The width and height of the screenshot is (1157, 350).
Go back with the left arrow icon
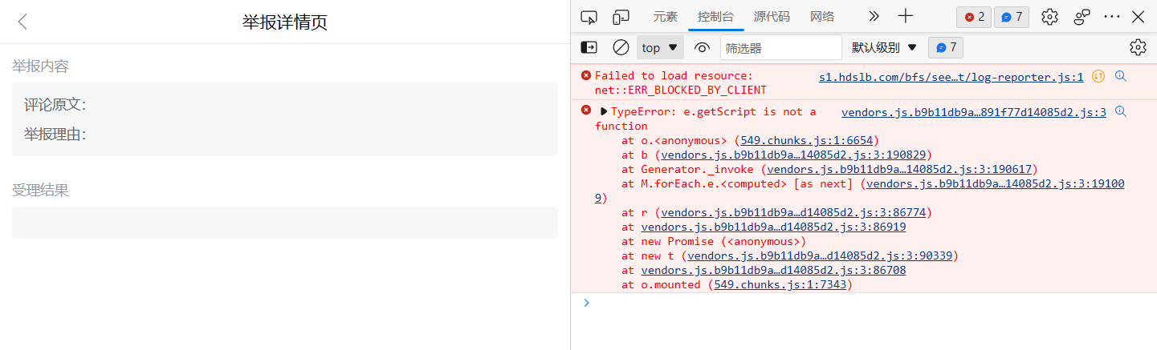click(22, 22)
